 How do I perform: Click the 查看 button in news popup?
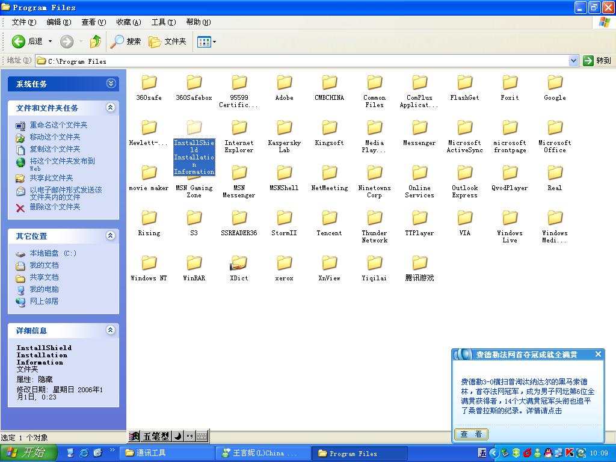(x=471, y=434)
